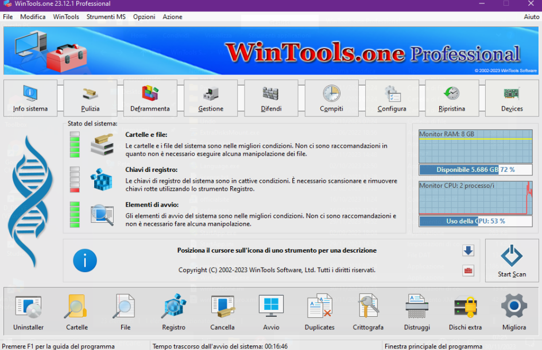Open the Crittografa encryption tool
The height and width of the screenshot is (350, 542).
368,312
